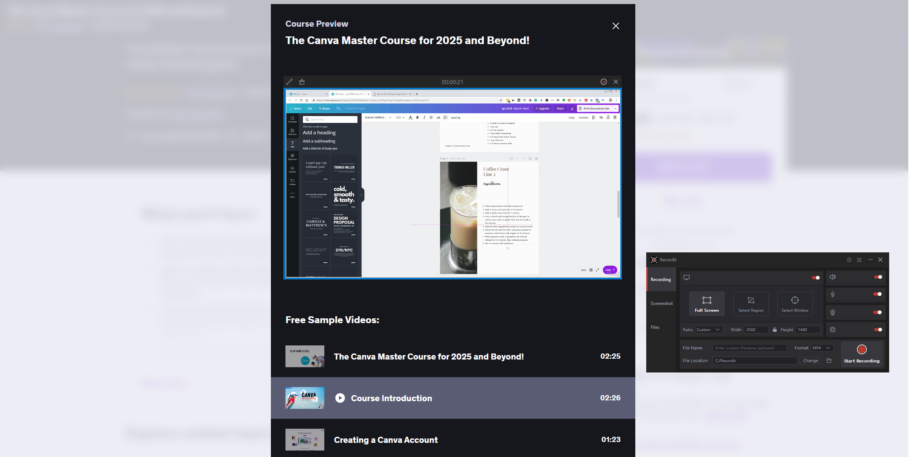Minimize the Recordit window
Image resolution: width=909 pixels, height=457 pixels.
pyautogui.click(x=870, y=260)
